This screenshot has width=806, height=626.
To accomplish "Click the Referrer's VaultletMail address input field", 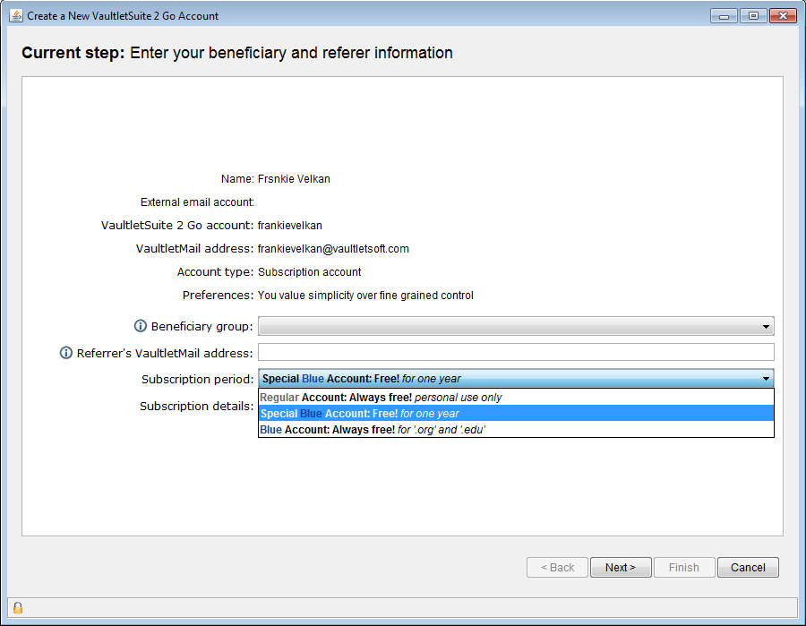I will (x=516, y=353).
